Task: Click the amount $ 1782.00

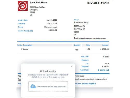Action: coord(105,49)
